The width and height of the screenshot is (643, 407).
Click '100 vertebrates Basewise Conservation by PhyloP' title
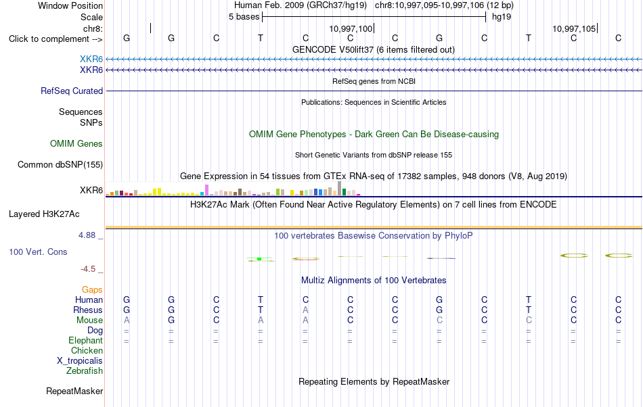tap(373, 235)
